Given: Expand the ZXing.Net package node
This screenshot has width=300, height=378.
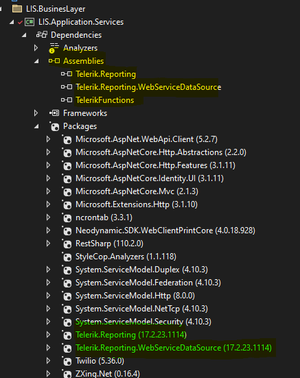Looking at the screenshot, I should [x=48, y=374].
